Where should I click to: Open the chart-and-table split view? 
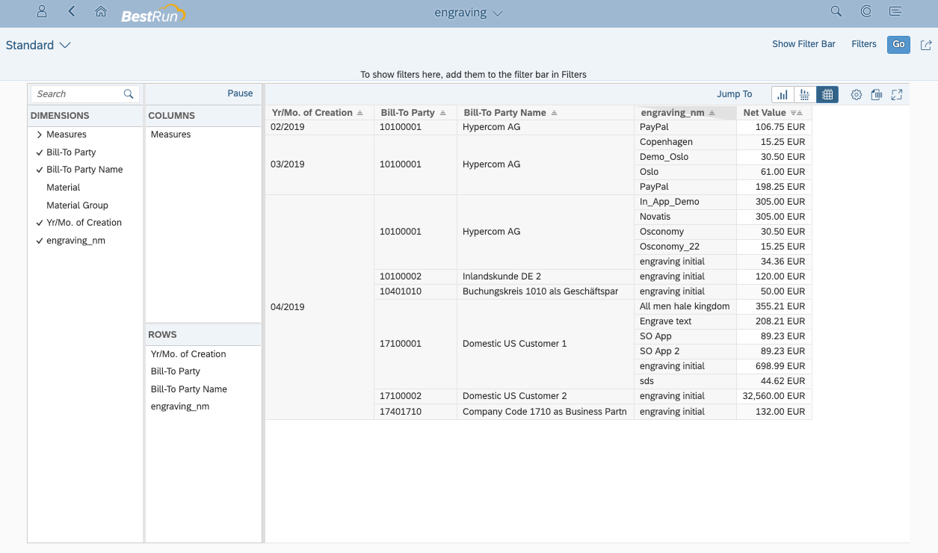point(804,94)
